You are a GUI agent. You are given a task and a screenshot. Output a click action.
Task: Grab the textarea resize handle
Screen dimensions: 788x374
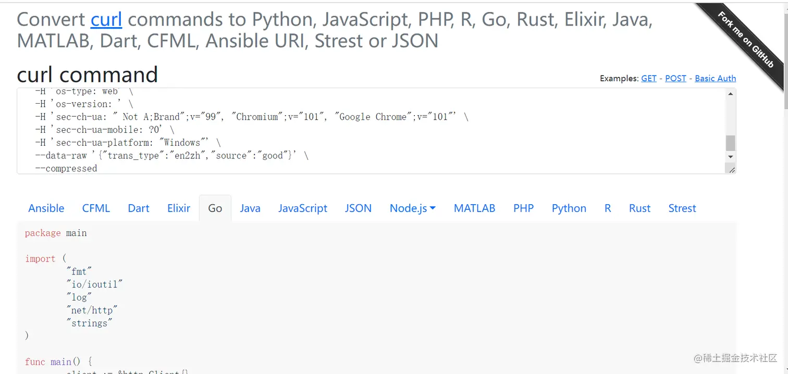pyautogui.click(x=732, y=169)
